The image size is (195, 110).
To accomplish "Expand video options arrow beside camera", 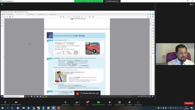I will 21,102.
